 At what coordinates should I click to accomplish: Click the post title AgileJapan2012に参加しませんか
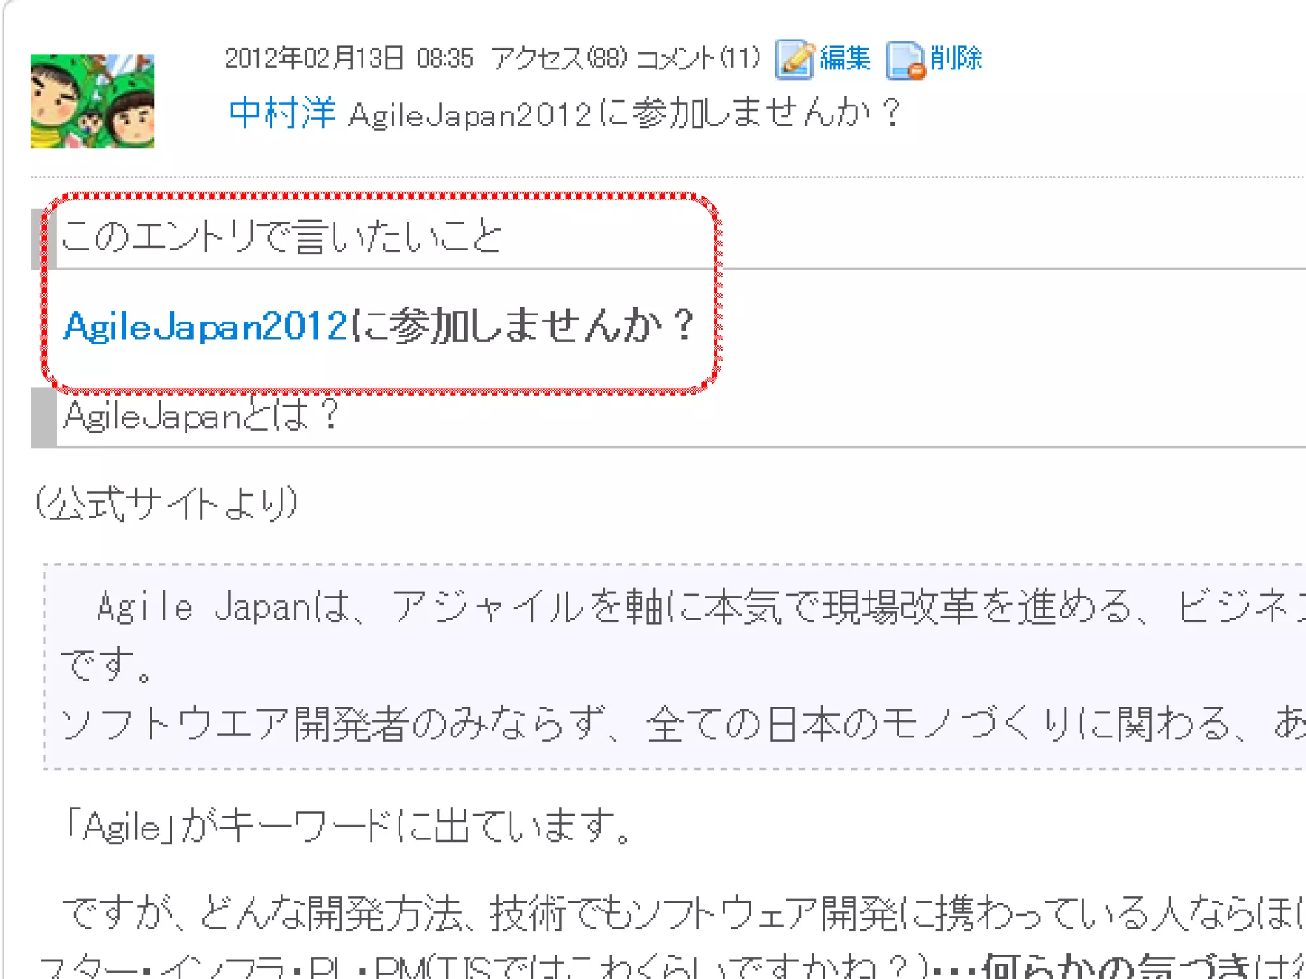tap(625, 114)
